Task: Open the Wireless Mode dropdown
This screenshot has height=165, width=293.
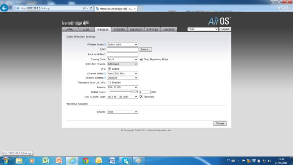Action: (x=122, y=44)
